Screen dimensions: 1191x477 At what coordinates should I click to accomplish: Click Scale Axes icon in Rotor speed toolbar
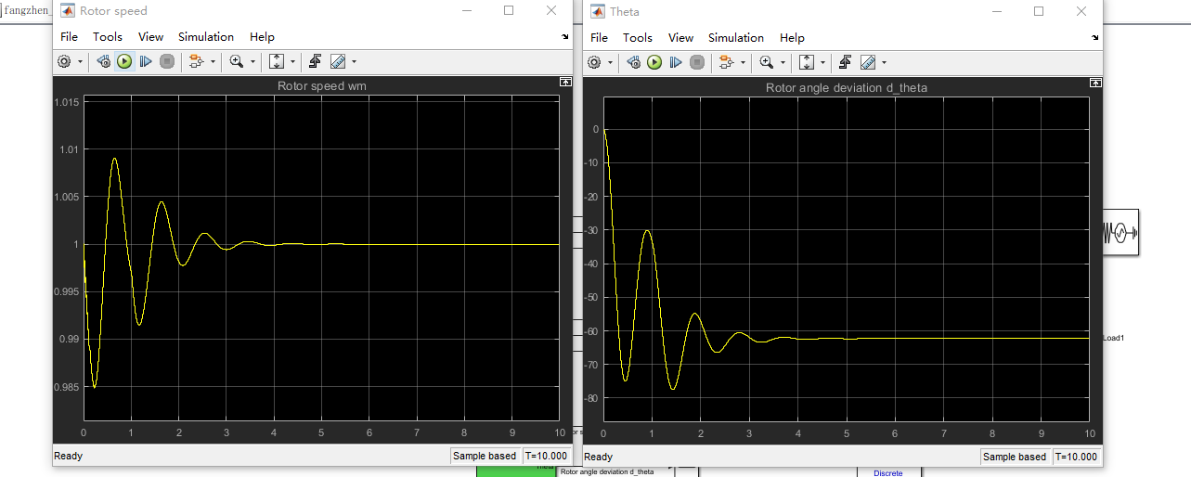click(x=277, y=61)
